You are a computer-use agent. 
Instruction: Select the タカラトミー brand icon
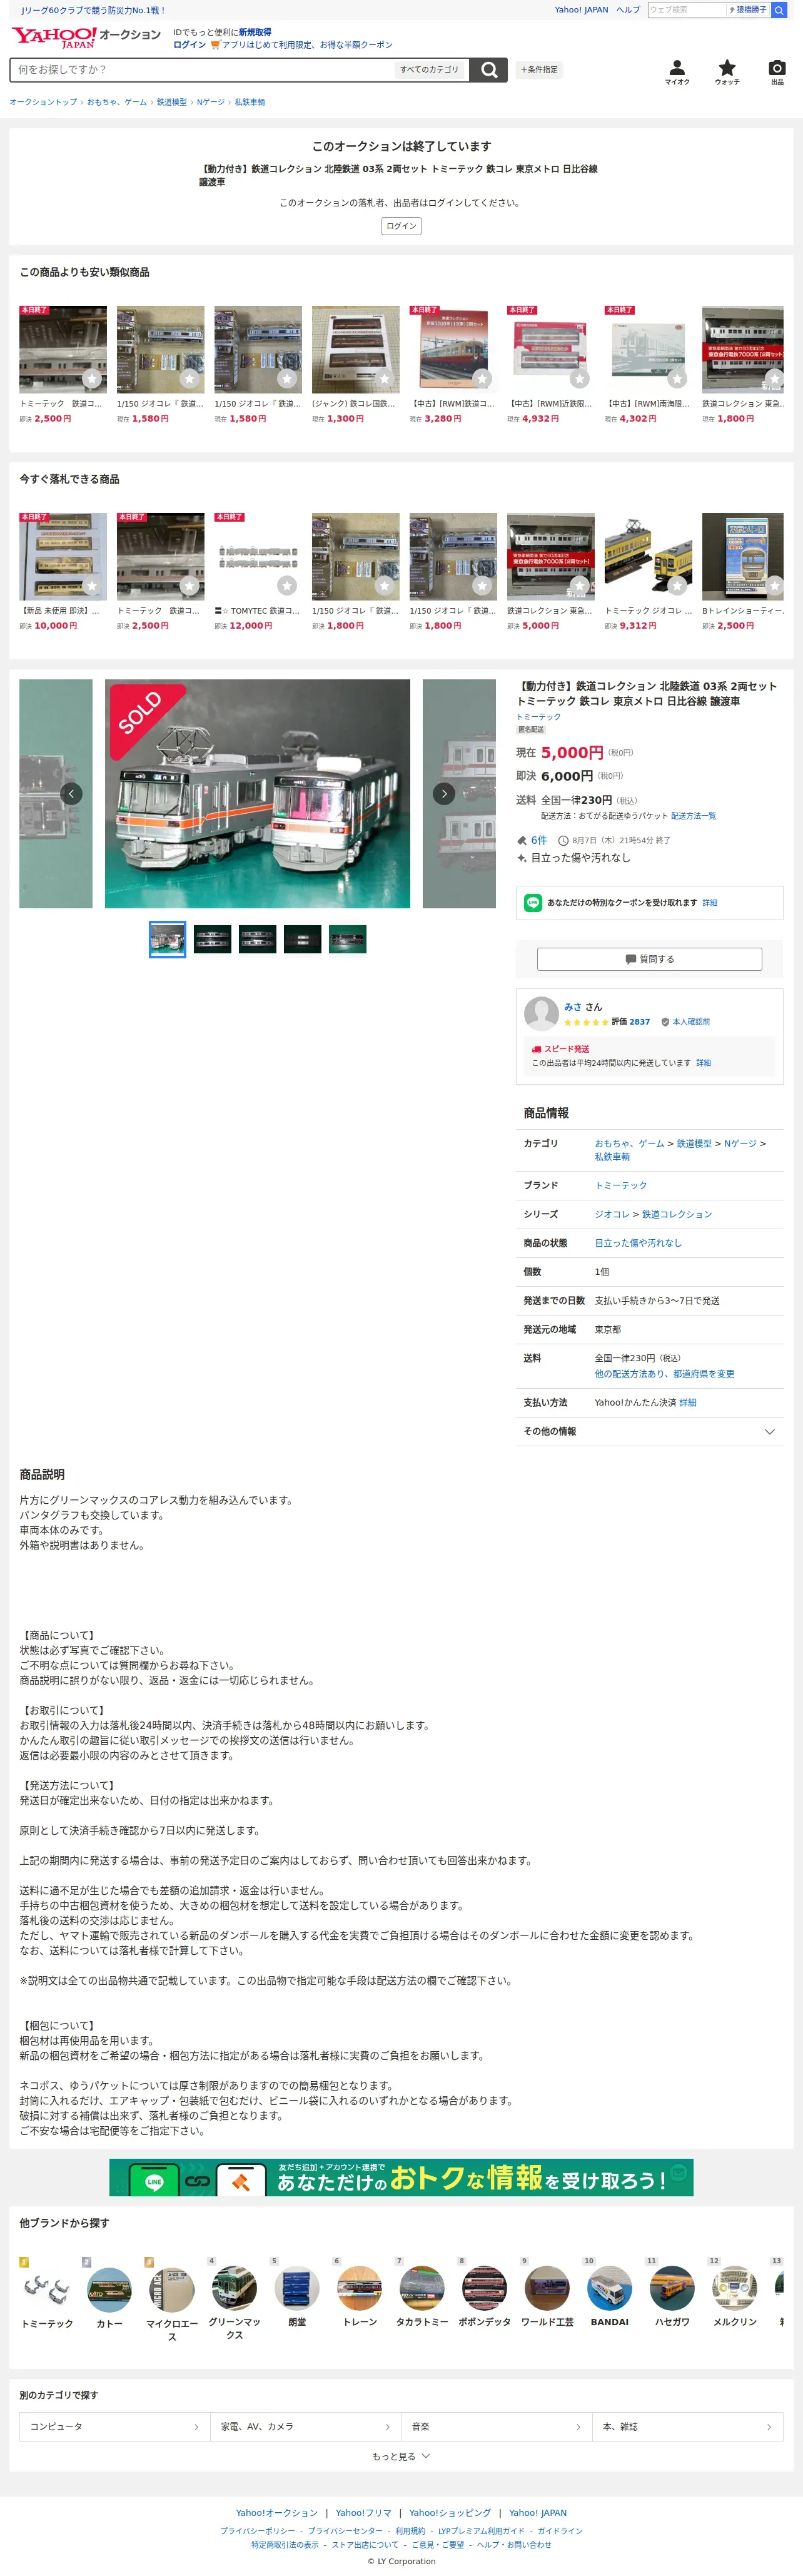(422, 2288)
